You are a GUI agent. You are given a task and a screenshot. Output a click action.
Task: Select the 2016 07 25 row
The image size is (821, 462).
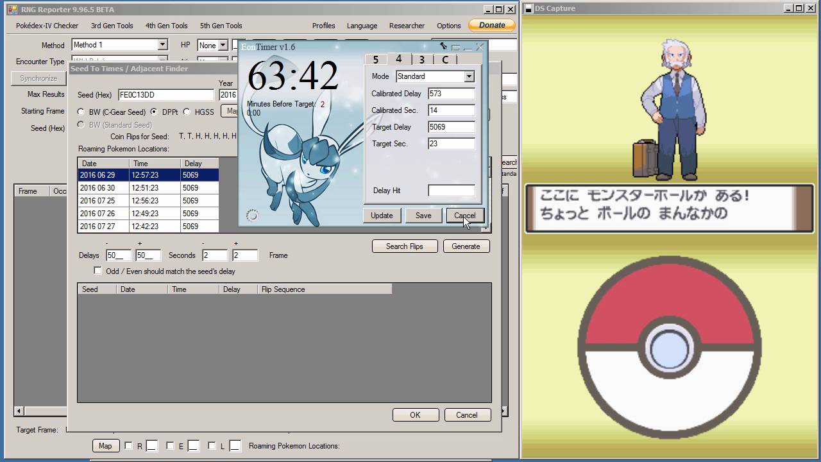[x=148, y=201]
